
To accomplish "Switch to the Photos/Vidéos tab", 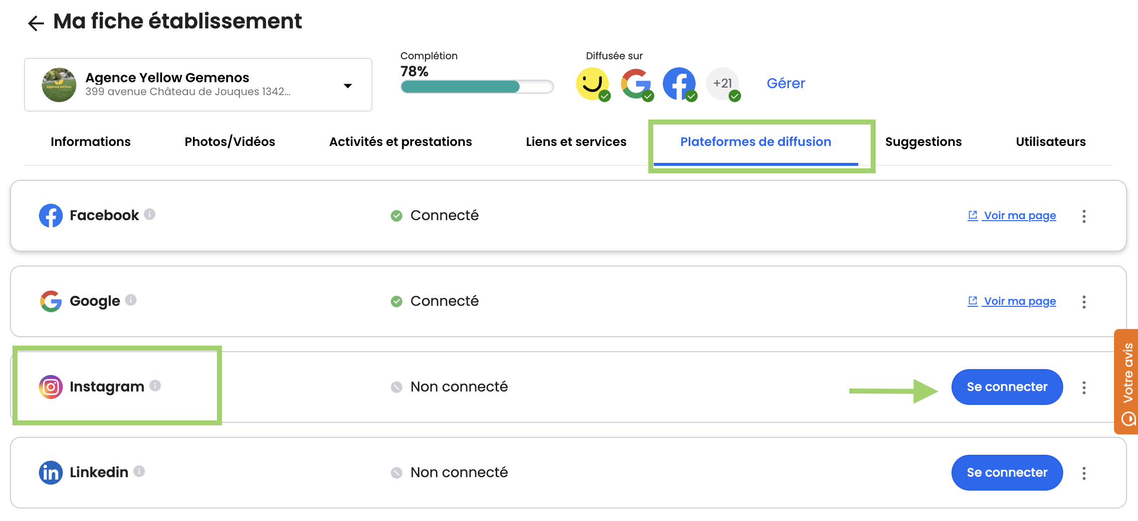I will click(x=229, y=142).
